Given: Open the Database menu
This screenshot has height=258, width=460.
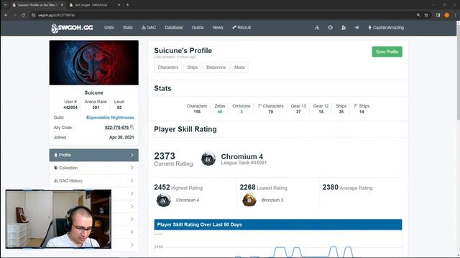Looking at the screenshot, I should point(174,27).
